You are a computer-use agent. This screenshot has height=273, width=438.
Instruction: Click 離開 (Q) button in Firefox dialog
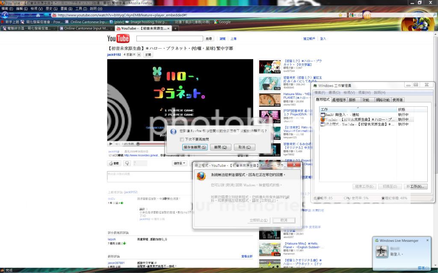(220, 147)
